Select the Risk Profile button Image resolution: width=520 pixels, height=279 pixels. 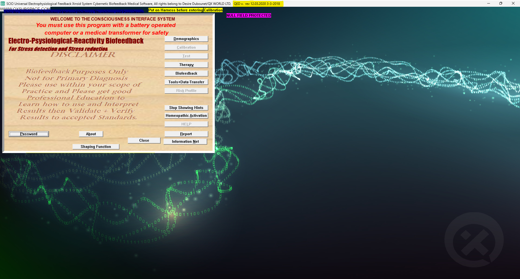(x=186, y=91)
